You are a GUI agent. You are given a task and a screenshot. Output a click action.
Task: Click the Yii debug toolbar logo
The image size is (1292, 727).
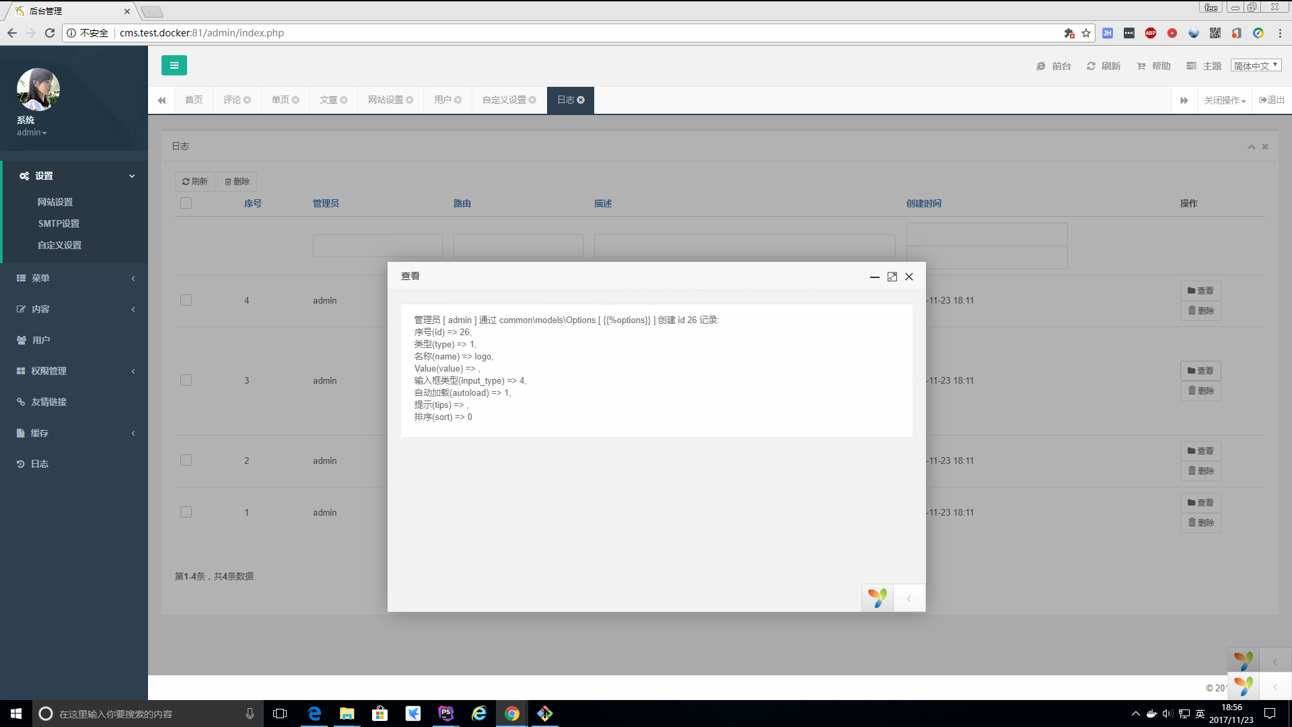click(877, 598)
